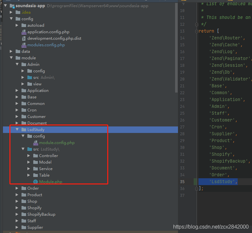The width and height of the screenshot is (252, 233).
Task: Collapse the Admin folder arrow
Action: pyautogui.click(x=17, y=64)
